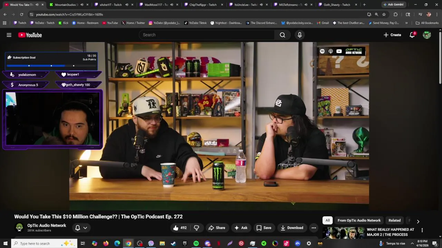Open the Home / Restream bookmark
Viewport: 442px width, 248px height.
click(85, 23)
